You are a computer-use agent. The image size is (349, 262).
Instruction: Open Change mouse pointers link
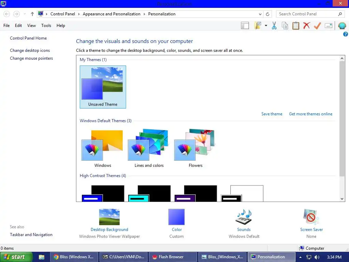pyautogui.click(x=31, y=58)
